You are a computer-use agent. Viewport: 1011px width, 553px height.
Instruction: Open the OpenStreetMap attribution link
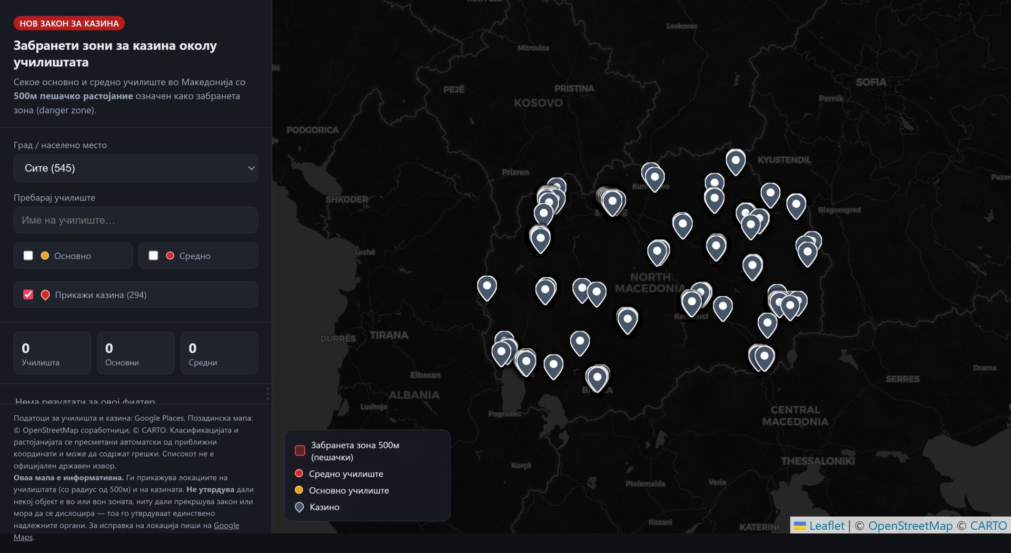(x=910, y=526)
